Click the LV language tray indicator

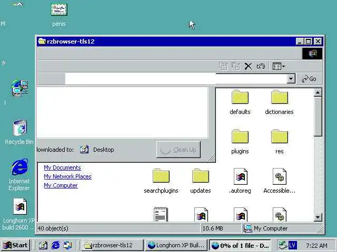click(293, 245)
